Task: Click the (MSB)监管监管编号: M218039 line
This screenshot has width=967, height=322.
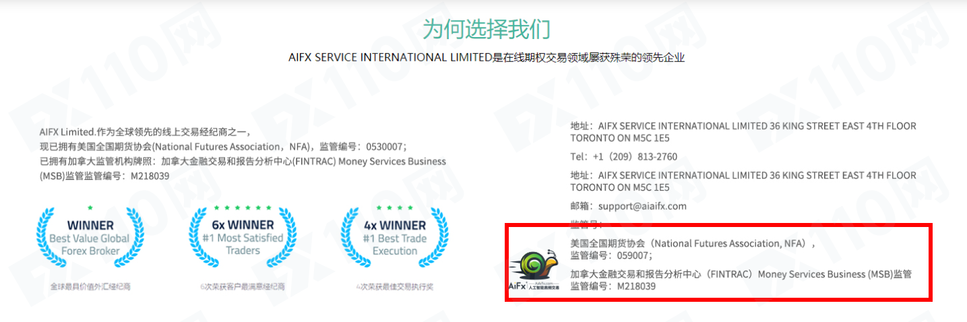Action: point(104,176)
